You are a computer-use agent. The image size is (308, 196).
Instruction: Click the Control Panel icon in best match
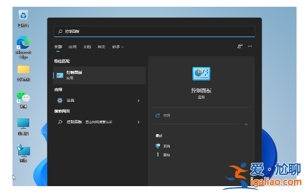[x=60, y=75]
